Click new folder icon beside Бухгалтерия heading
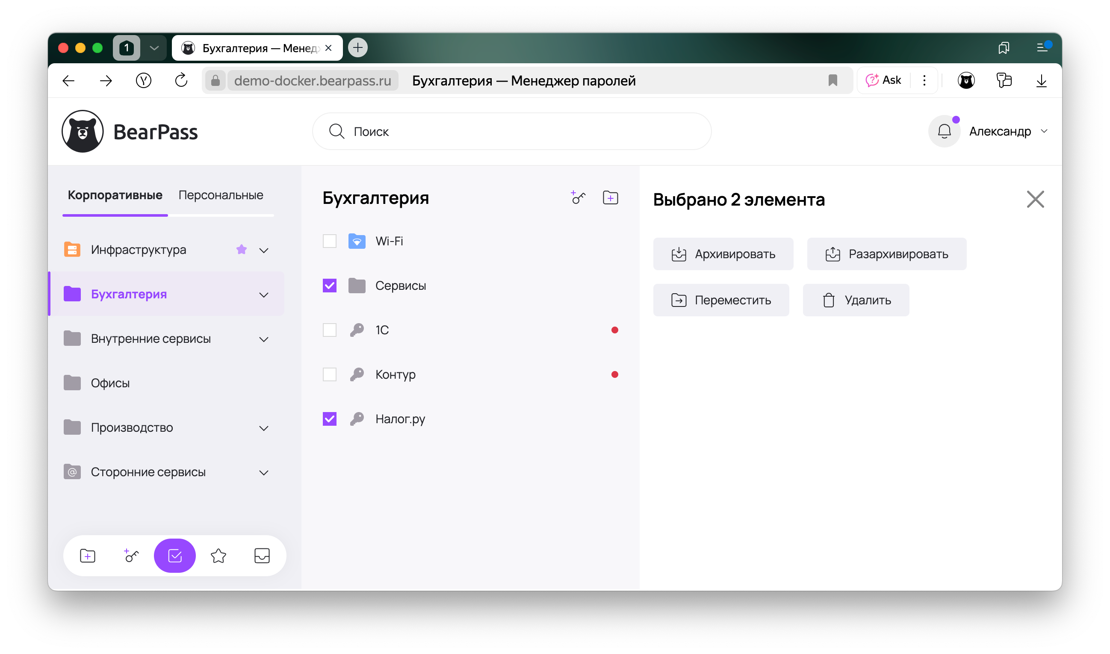The height and width of the screenshot is (654, 1110). pos(610,197)
